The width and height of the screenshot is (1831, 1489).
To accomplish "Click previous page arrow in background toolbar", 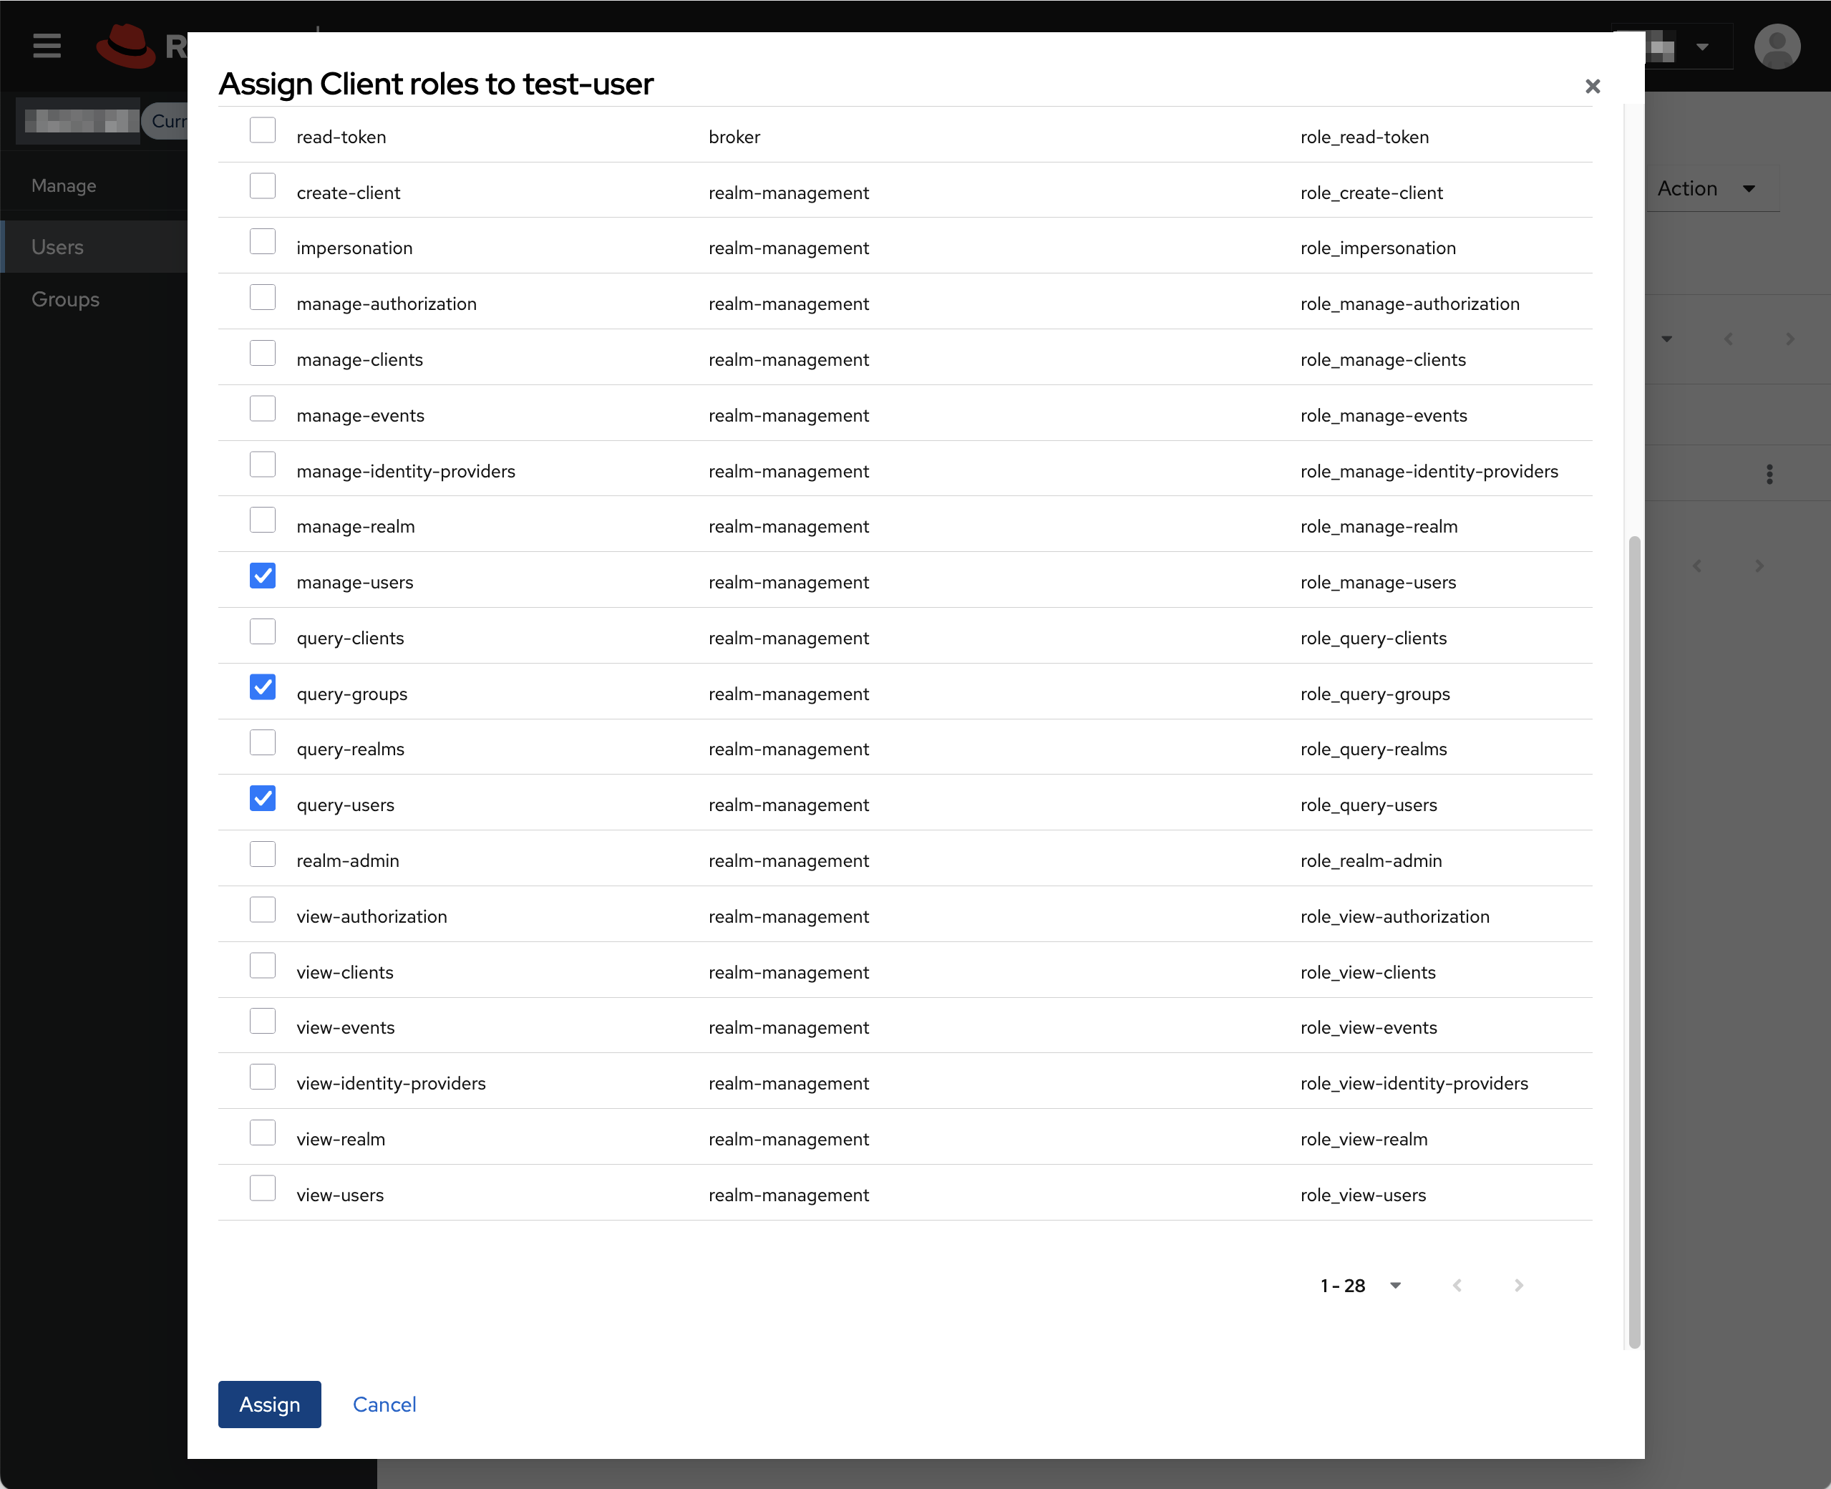I will point(1728,339).
